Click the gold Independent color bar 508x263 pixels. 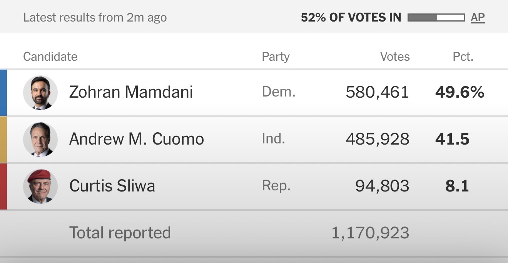3,139
